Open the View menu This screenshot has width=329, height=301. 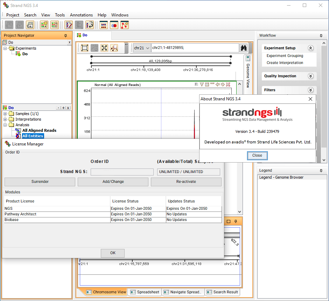(45, 15)
